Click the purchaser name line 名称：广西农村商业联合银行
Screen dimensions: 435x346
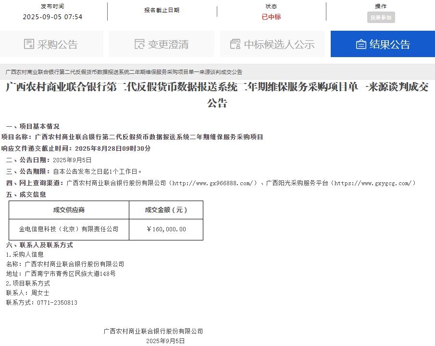[65, 264]
